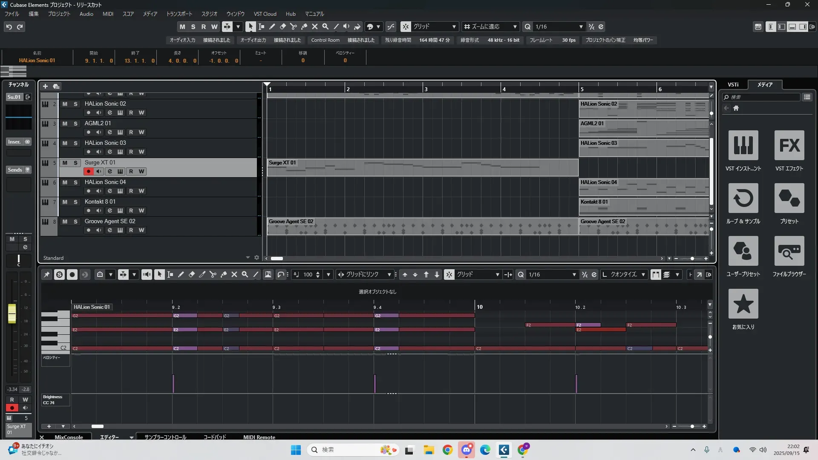Disable record enable on Surge XT 01 track
Image resolution: width=818 pixels, height=460 pixels.
point(88,171)
